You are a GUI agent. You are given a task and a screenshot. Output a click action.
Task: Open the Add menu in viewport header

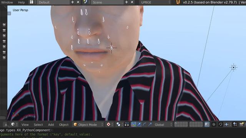pos(51,125)
